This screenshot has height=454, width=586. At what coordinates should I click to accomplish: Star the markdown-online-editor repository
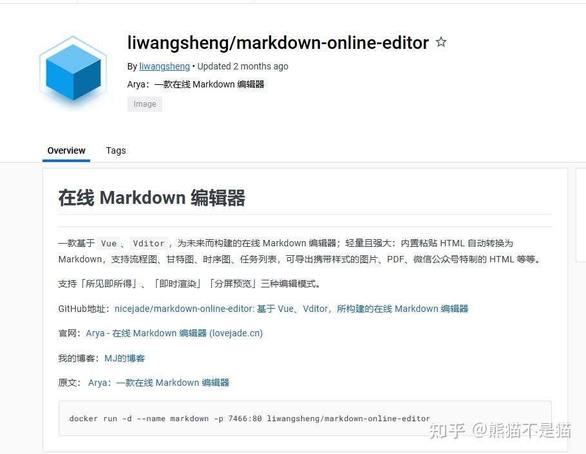tap(441, 42)
